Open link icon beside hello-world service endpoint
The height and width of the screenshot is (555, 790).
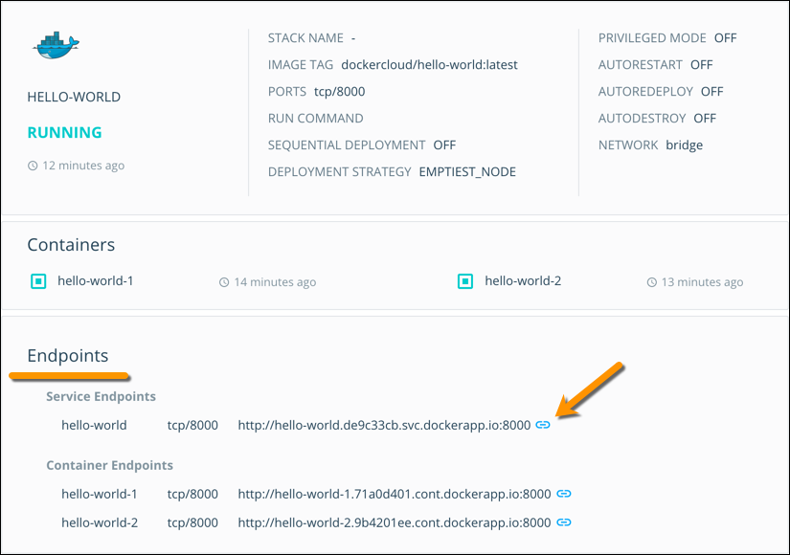pyautogui.click(x=543, y=425)
